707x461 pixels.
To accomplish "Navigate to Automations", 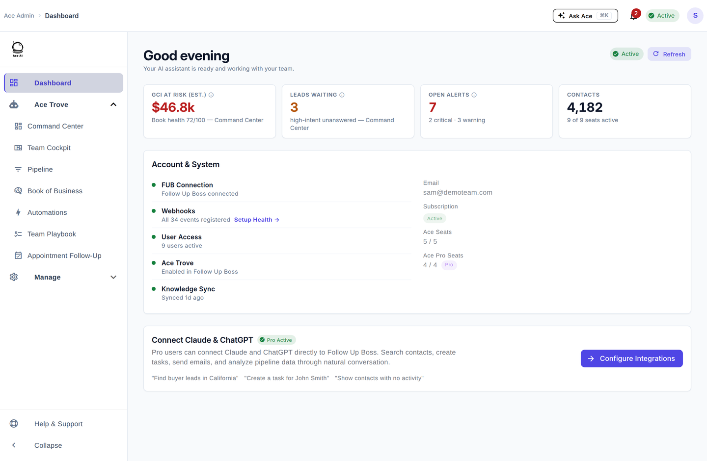I will coord(64,212).
